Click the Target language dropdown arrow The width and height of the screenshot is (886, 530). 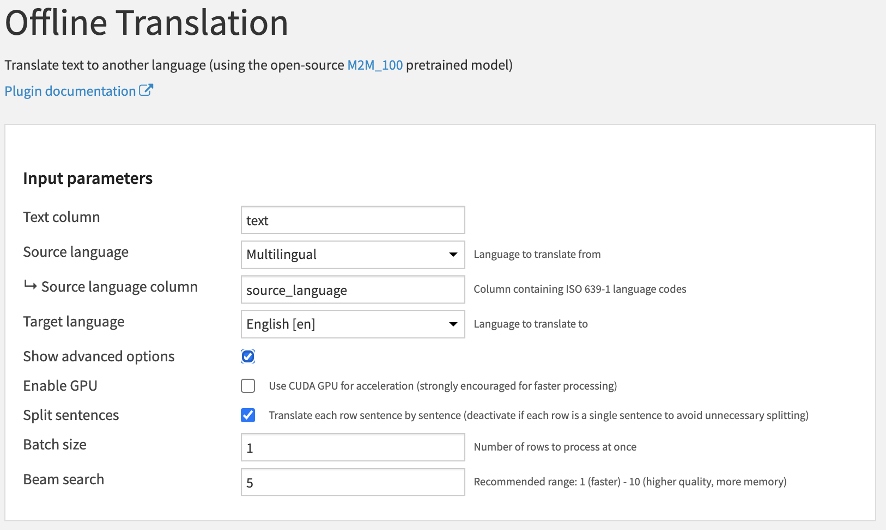click(453, 324)
